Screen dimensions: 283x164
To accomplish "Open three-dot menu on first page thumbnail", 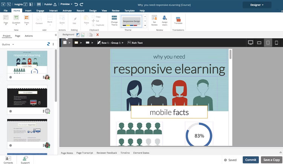I will 43,77.
